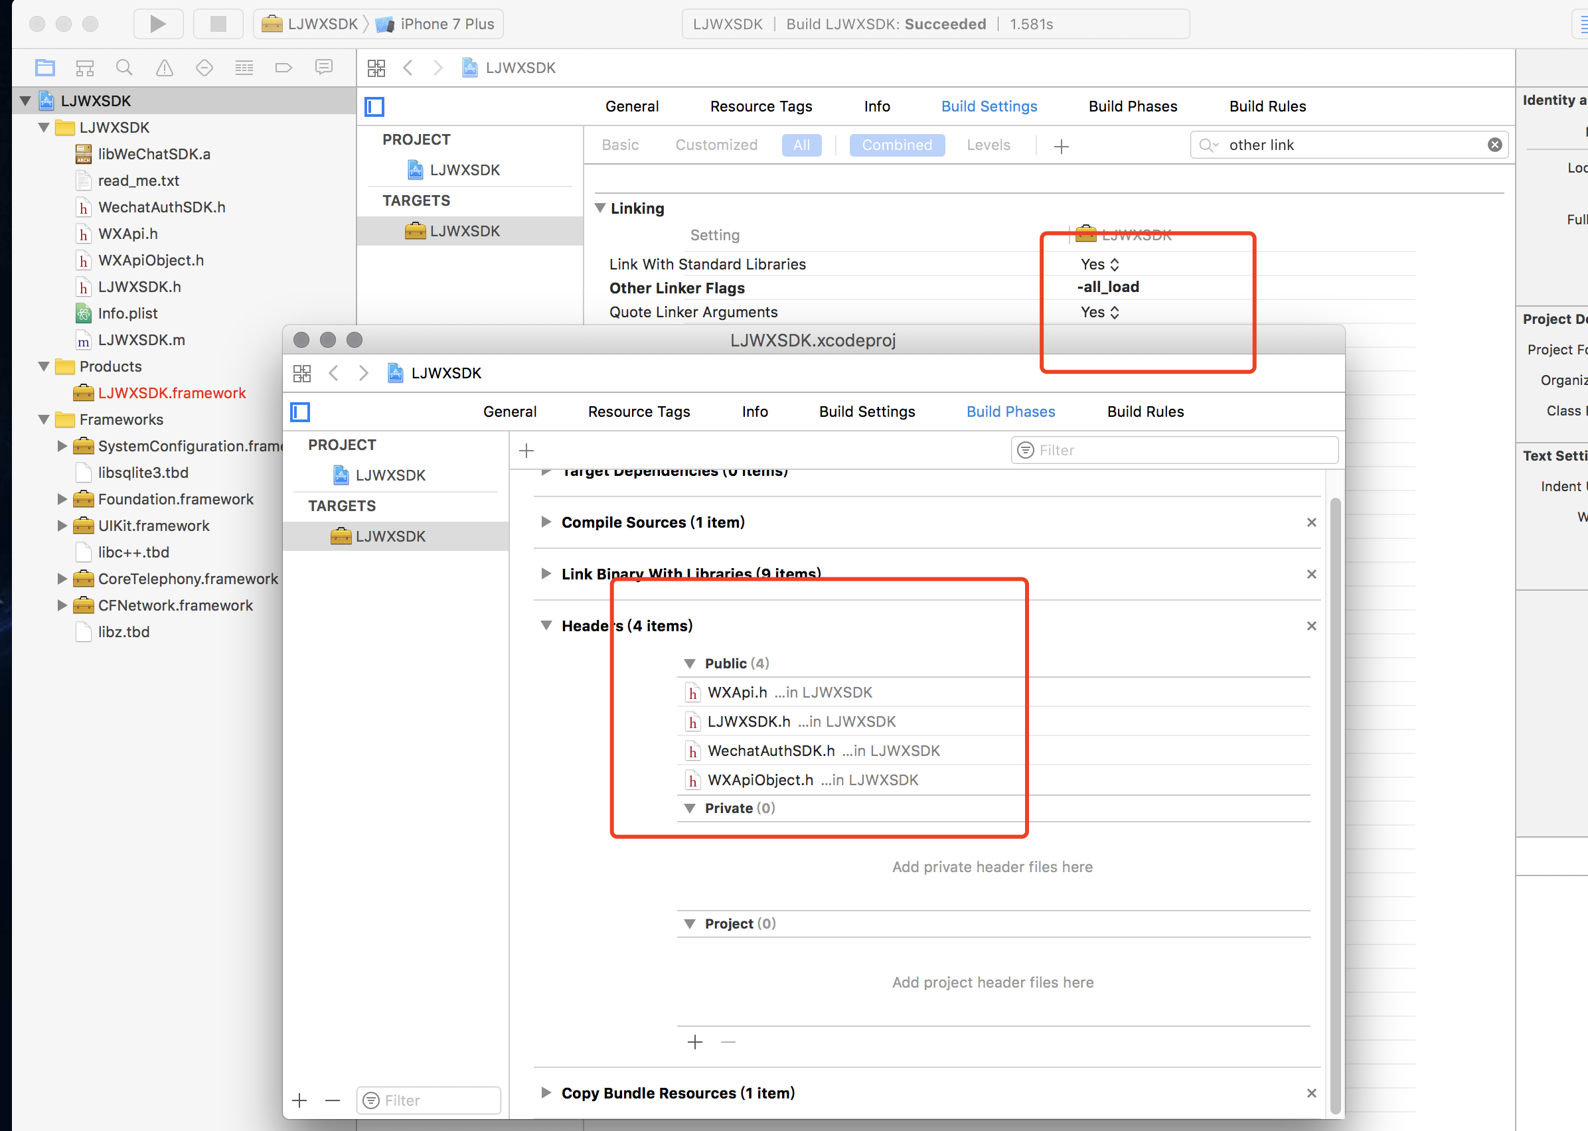1588x1131 pixels.
Task: Hide the targets list sidebar in Build Settings
Action: (374, 107)
